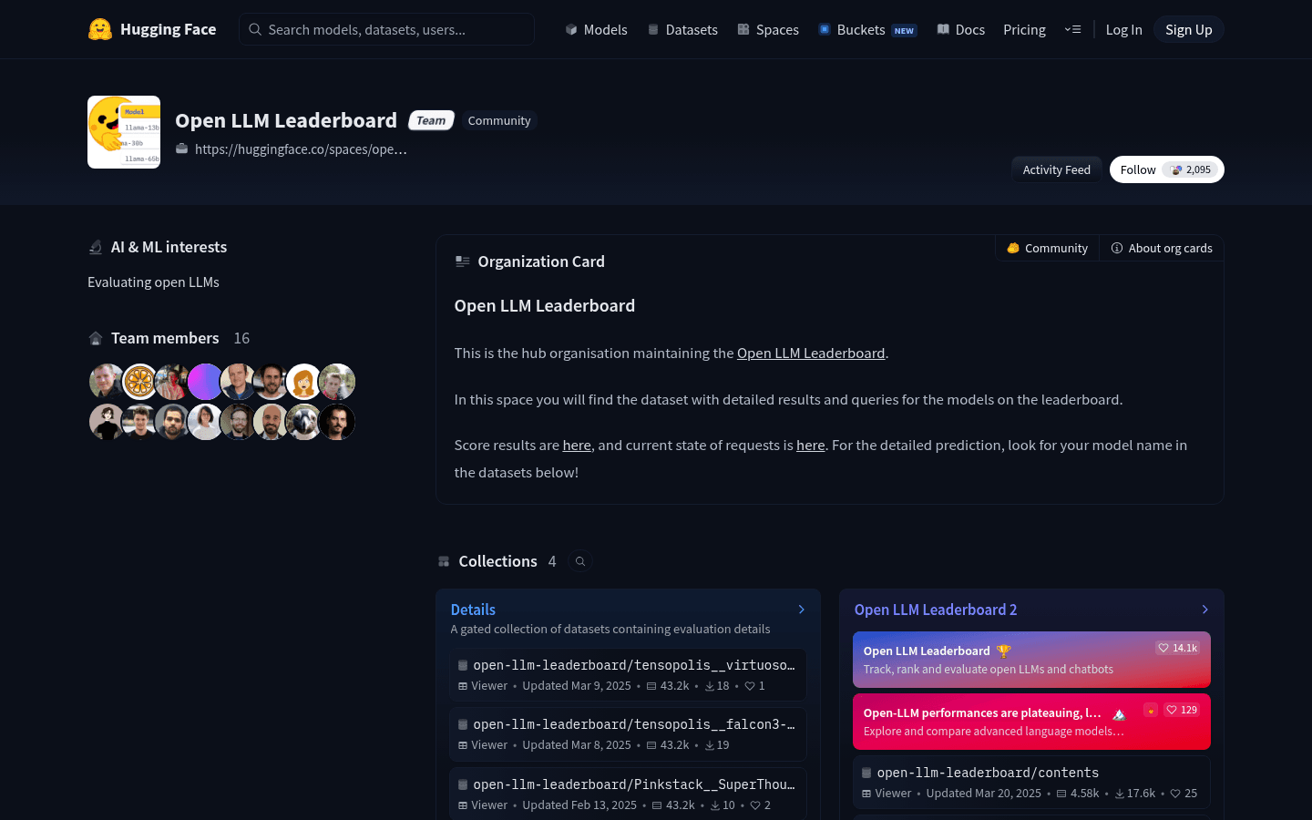Click the 14.1k likes heart badge
This screenshot has width=1312, height=820.
[1177, 648]
